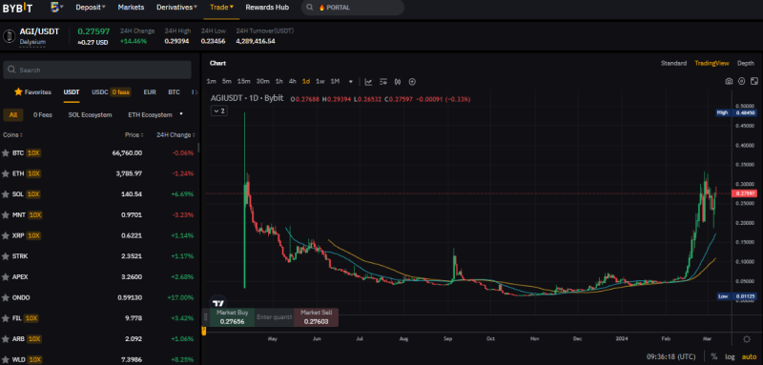This screenshot has height=365, width=763.
Task: Sort coin list by 24H Change
Action: click(x=175, y=135)
